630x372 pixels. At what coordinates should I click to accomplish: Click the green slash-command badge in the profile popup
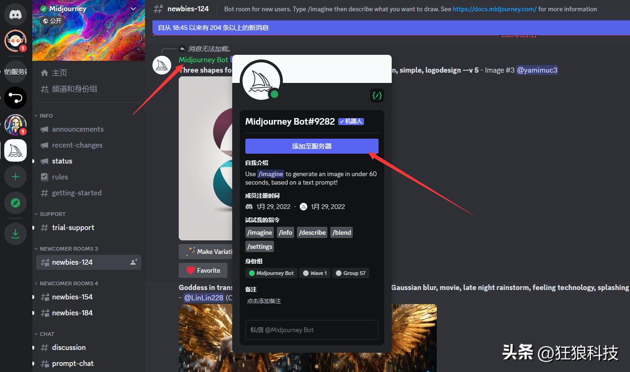(377, 96)
